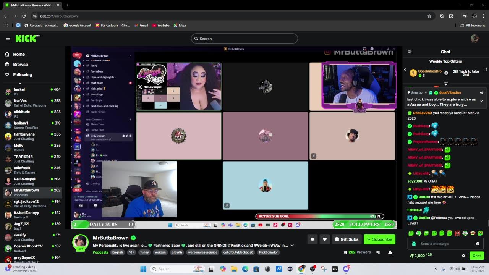
Task: View site information for kick.com
Action: (35, 16)
